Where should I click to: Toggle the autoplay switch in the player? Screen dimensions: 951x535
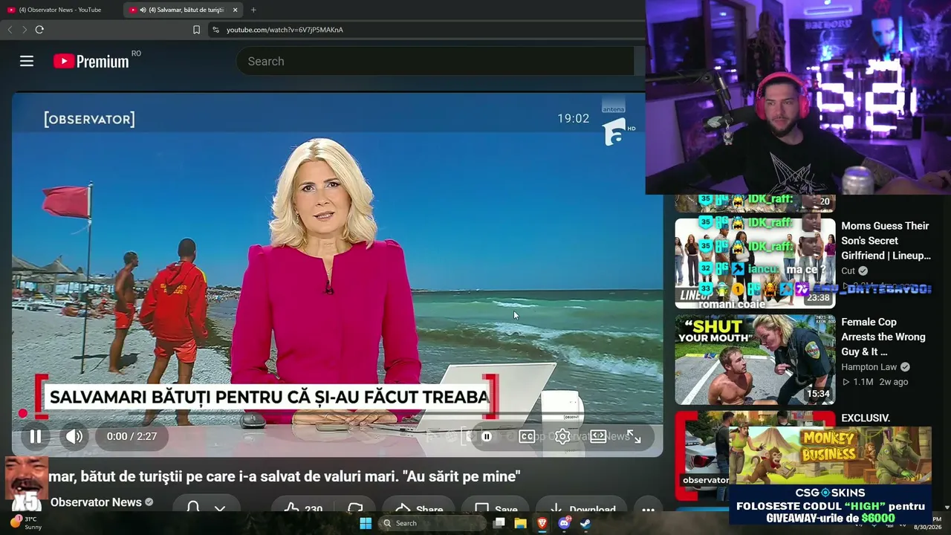[x=486, y=436]
